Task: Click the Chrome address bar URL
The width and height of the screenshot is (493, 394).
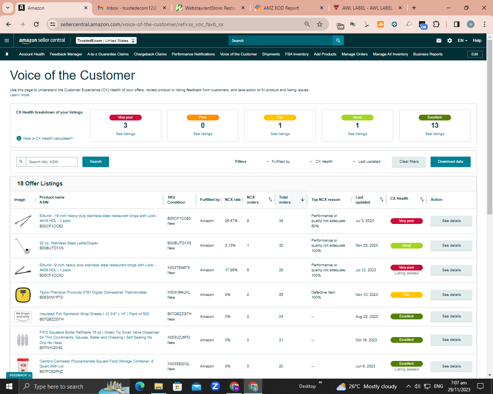Action: click(x=142, y=24)
